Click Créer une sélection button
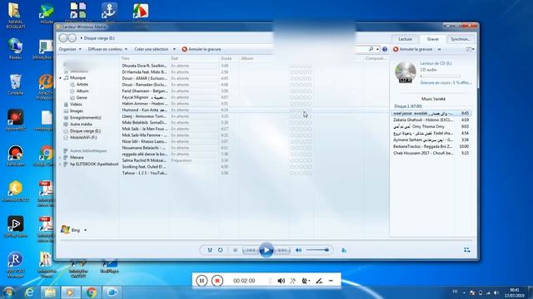The width and height of the screenshot is (533, 299). click(x=152, y=49)
